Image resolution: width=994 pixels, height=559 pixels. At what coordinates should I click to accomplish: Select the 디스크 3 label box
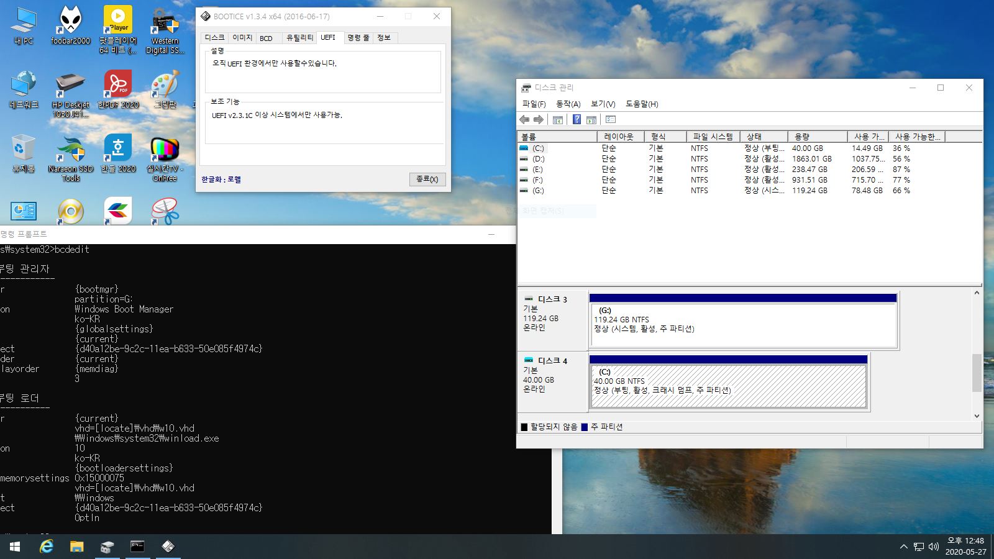tap(553, 320)
